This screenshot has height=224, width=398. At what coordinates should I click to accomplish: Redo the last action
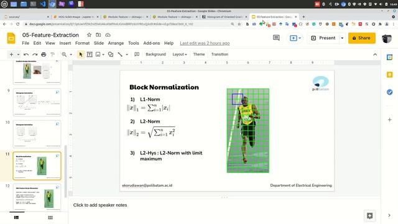pyautogui.click(x=35, y=54)
